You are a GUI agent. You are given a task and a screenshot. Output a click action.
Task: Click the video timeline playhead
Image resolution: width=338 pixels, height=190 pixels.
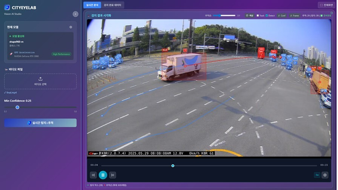173,165
